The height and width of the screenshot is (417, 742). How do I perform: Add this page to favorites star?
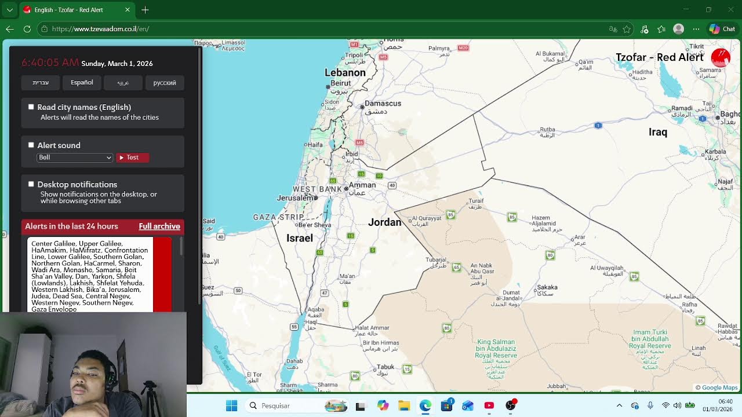point(627,29)
